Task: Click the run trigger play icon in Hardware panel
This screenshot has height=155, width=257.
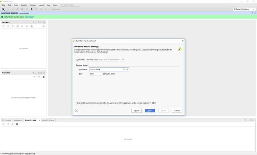Action: tap(22, 26)
